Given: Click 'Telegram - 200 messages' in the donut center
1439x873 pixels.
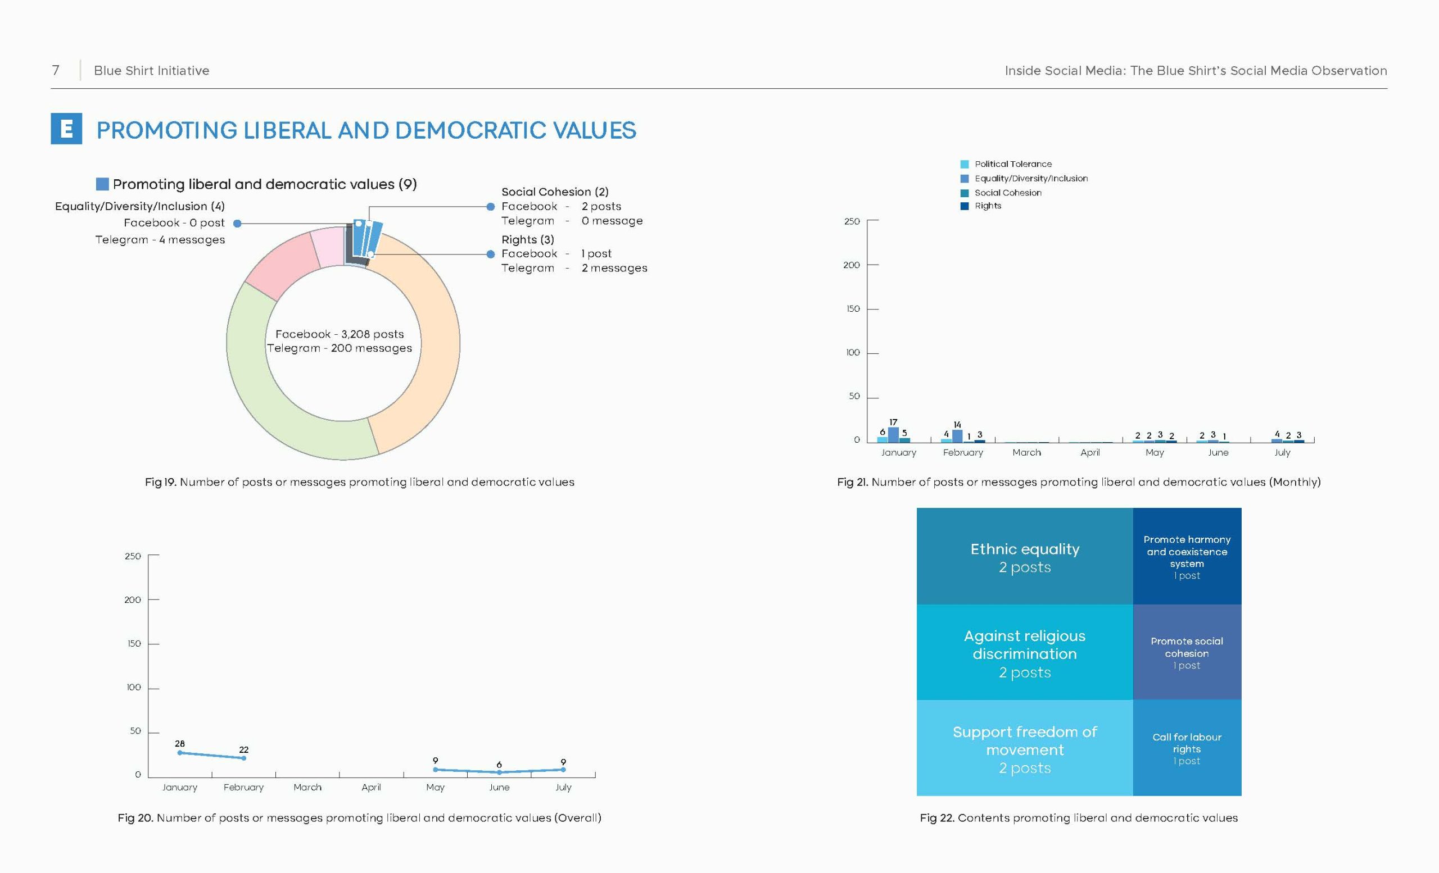Looking at the screenshot, I should pyautogui.click(x=340, y=348).
